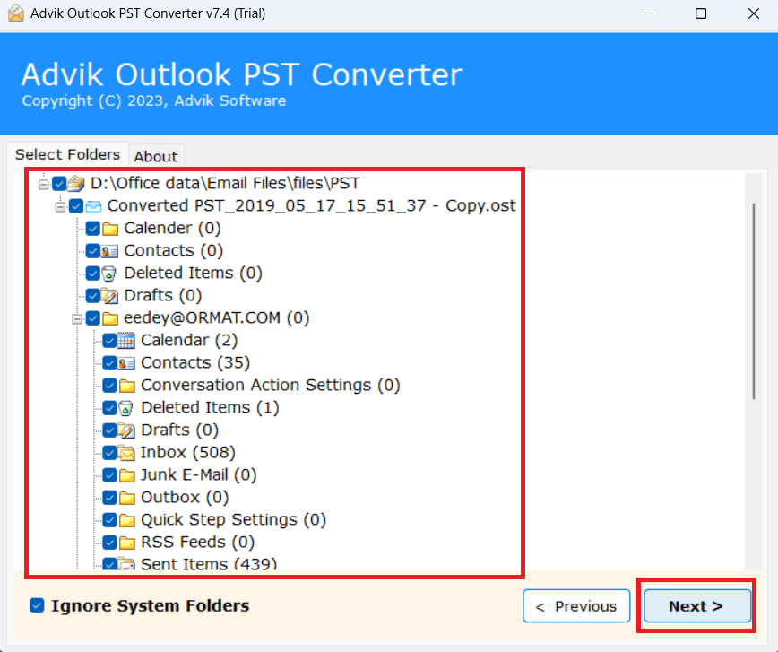Uncheck Deleted Items (1) checkbox
778x652 pixels.
109,408
